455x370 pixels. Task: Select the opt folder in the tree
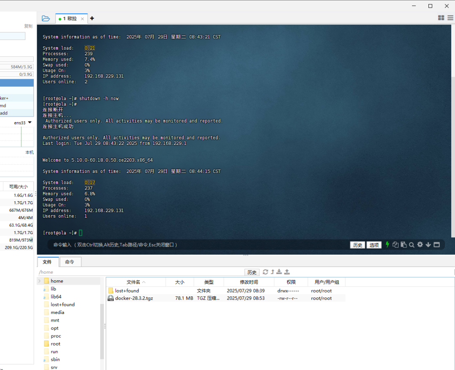tap(51, 328)
